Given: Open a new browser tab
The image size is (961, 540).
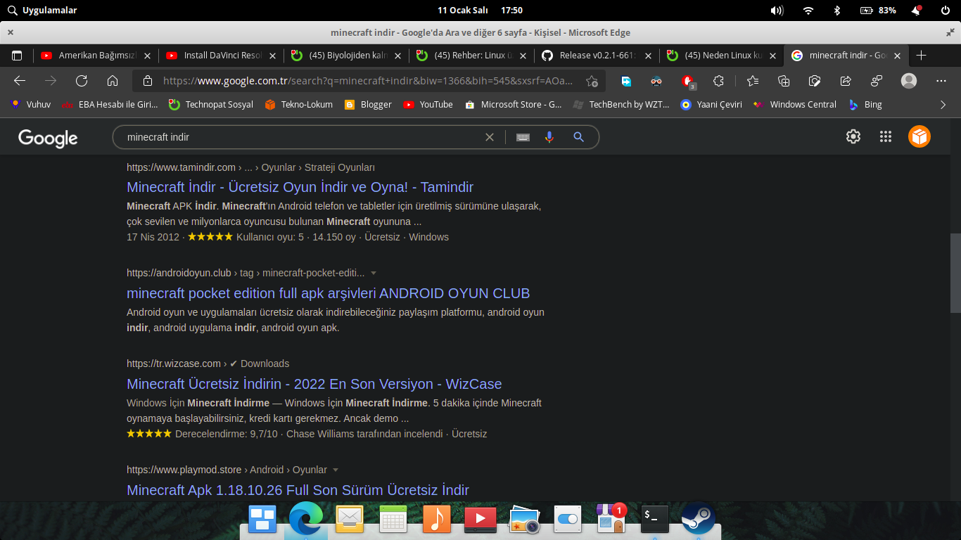Looking at the screenshot, I should point(922,56).
